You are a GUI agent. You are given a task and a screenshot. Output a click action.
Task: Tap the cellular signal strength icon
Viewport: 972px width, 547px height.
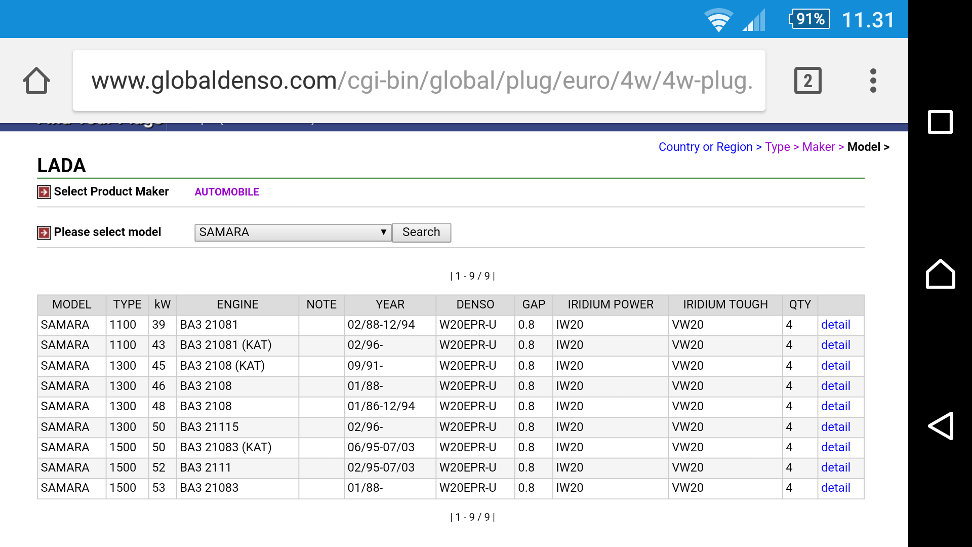pyautogui.click(x=754, y=20)
